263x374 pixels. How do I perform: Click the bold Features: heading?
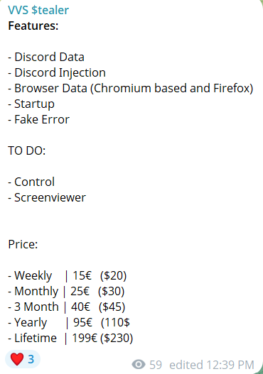(x=33, y=26)
